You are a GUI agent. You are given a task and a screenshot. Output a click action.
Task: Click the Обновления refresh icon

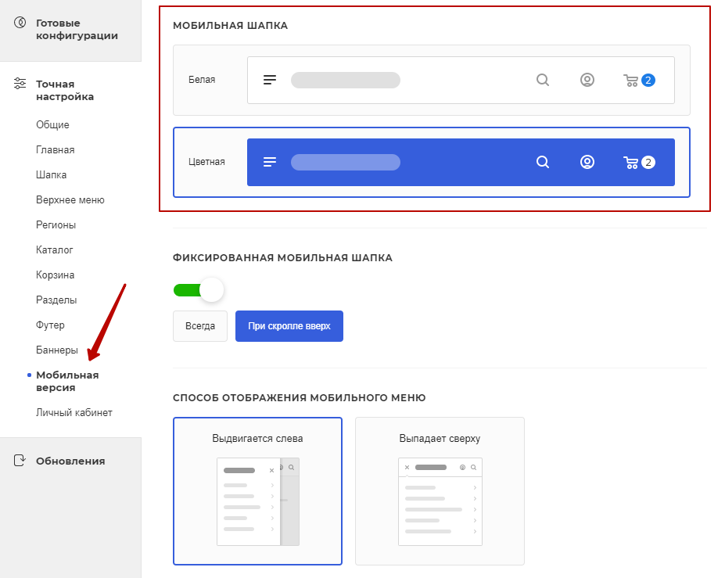[x=20, y=461]
